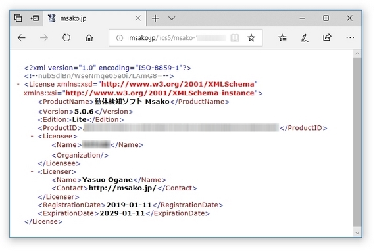Click product name 動体検知ソフト Msako
This screenshot has height=252, width=375.
click(132, 102)
